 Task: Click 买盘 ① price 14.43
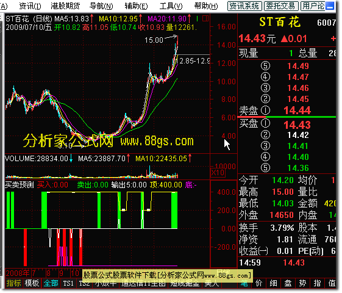pos(297,125)
